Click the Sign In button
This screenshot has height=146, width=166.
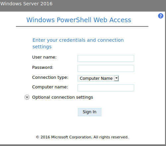pos(89,112)
